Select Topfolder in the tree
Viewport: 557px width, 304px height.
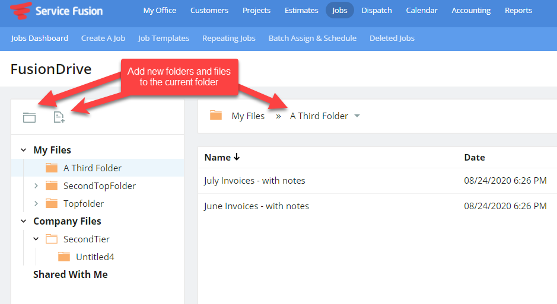click(84, 203)
